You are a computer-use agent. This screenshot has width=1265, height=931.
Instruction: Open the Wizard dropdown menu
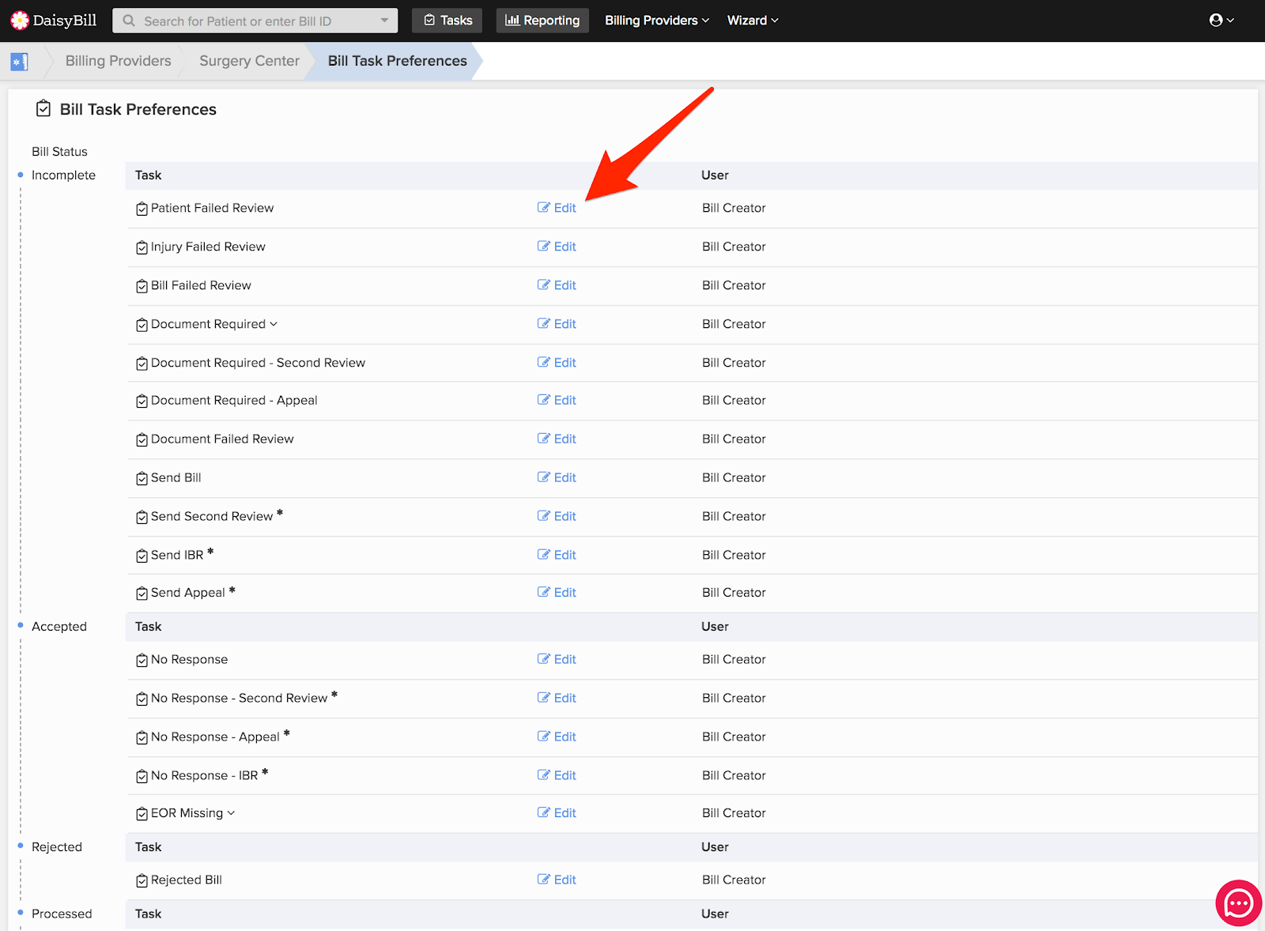(x=753, y=21)
